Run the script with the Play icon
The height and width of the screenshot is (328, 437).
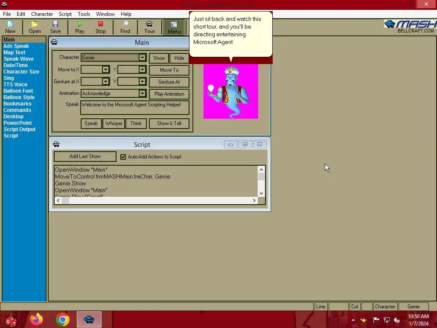pos(80,27)
